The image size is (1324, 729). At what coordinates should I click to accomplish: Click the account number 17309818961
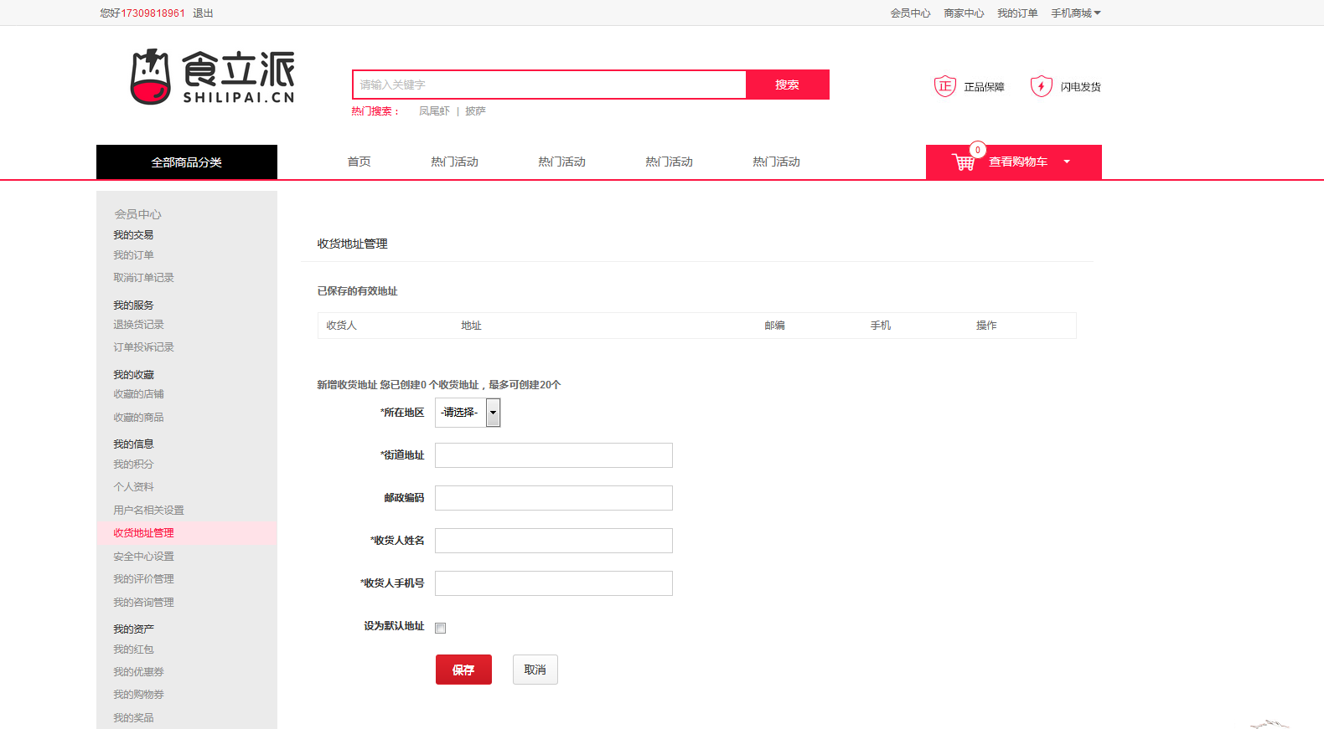point(153,13)
